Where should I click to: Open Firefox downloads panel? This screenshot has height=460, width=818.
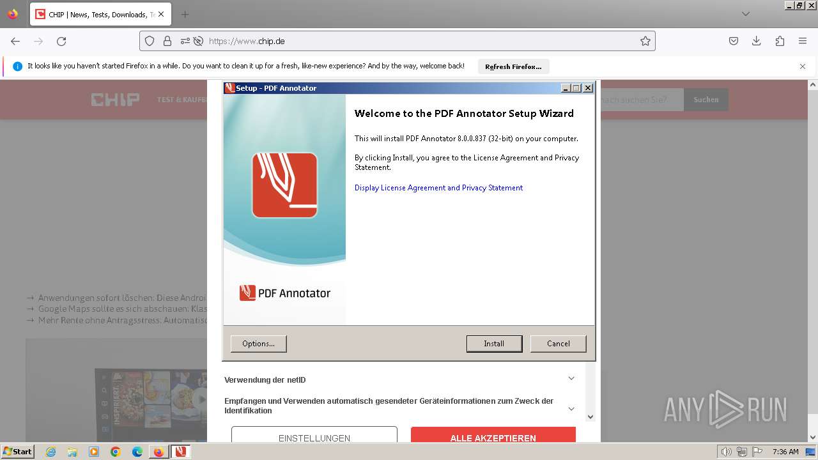coord(757,41)
